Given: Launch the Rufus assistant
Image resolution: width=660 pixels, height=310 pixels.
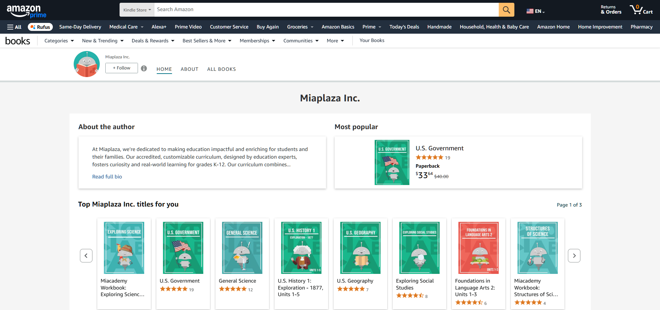Looking at the screenshot, I should coord(40,27).
